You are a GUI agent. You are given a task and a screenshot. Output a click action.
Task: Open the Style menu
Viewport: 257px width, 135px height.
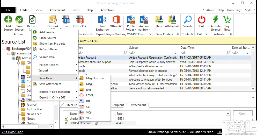248,10
